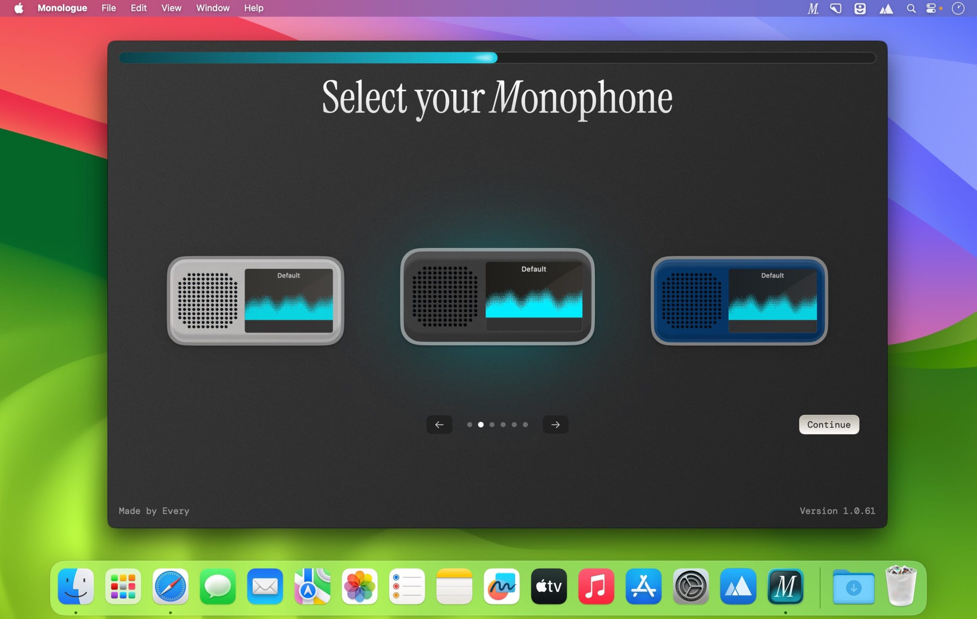Click the Messages icon in the Dock
Image resolution: width=977 pixels, height=619 pixels.
[x=218, y=587]
